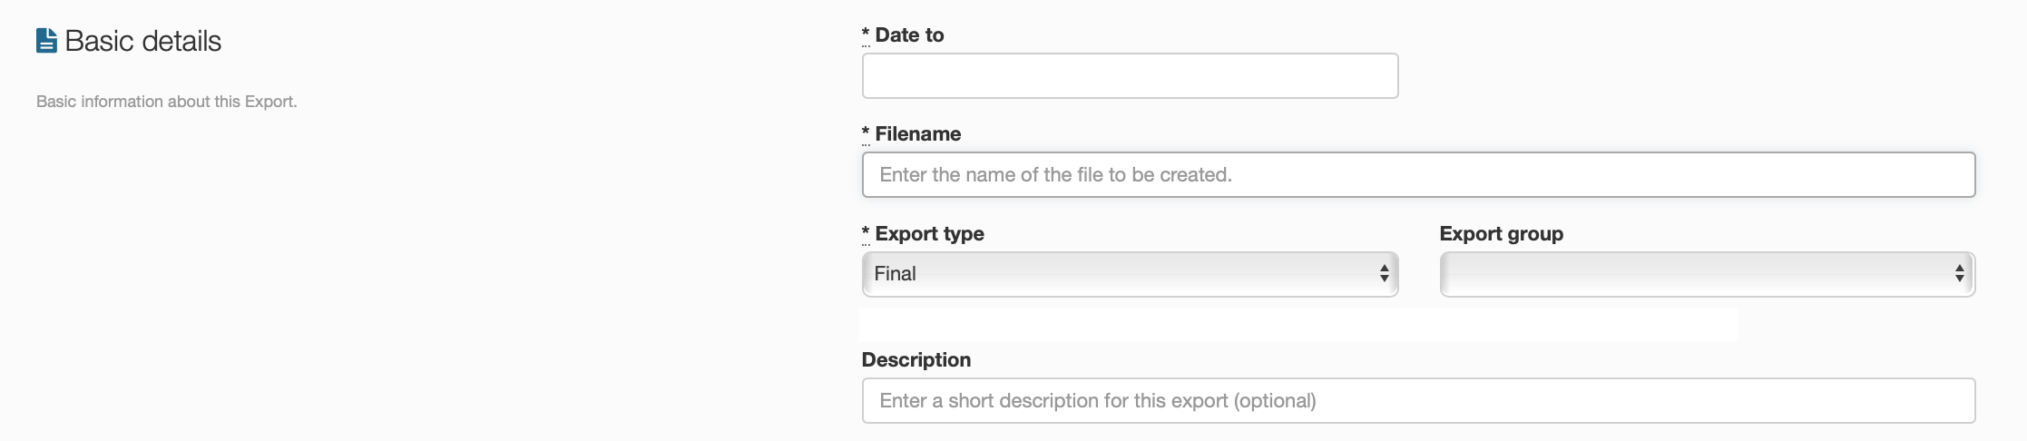2027x441 pixels.
Task: Open the empty Export group dropdown
Action: 1706,274
